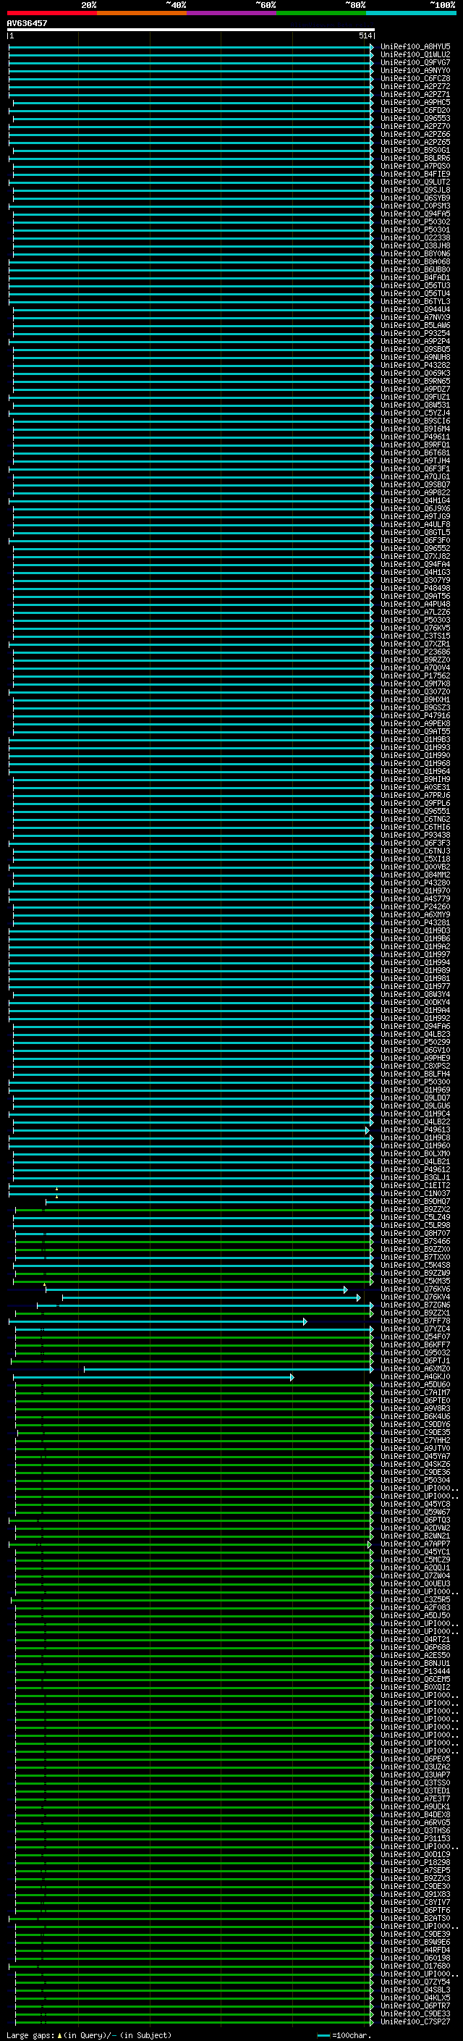
Task: Select the UniRef100_B9DHQ7 label
Action: tap(415, 1201)
